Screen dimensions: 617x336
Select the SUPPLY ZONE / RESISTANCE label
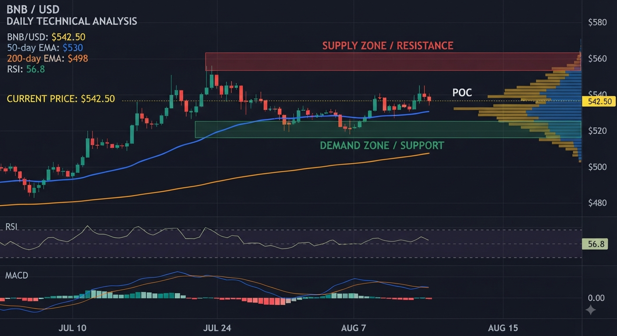pyautogui.click(x=388, y=45)
